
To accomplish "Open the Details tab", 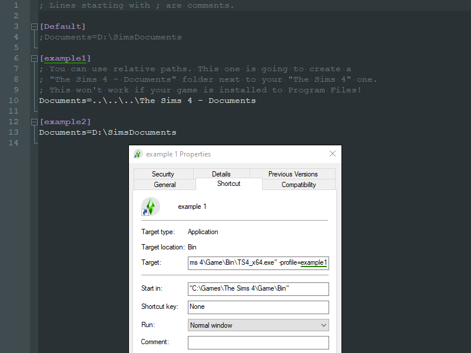I will click(x=221, y=174).
